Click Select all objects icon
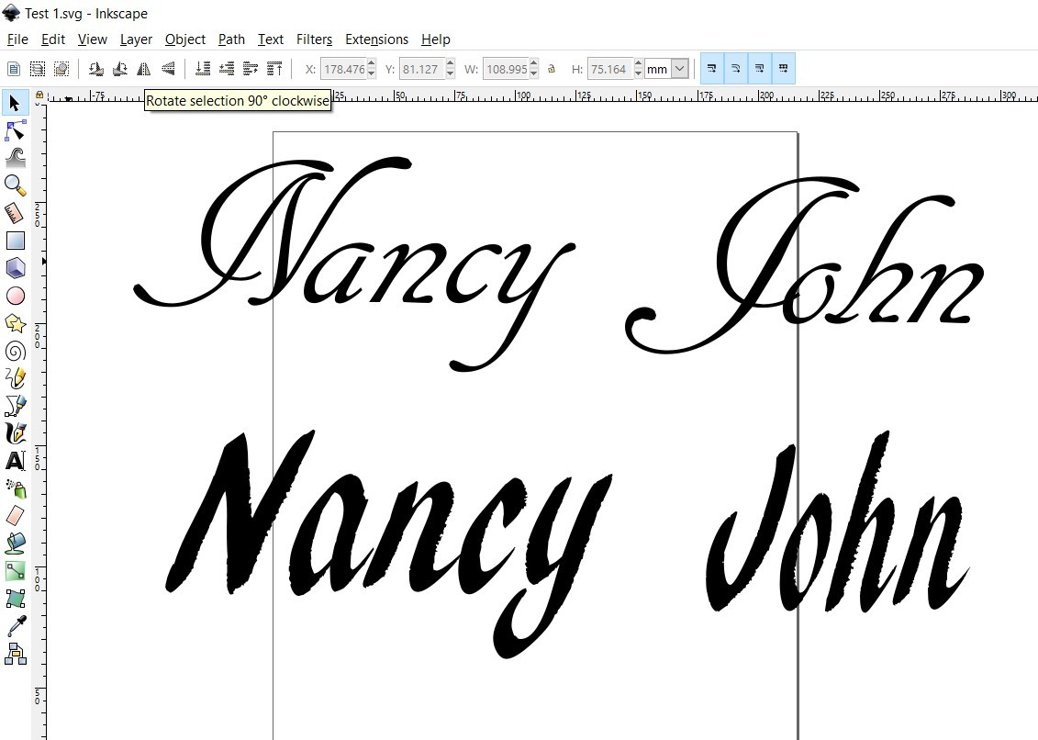 tap(13, 68)
